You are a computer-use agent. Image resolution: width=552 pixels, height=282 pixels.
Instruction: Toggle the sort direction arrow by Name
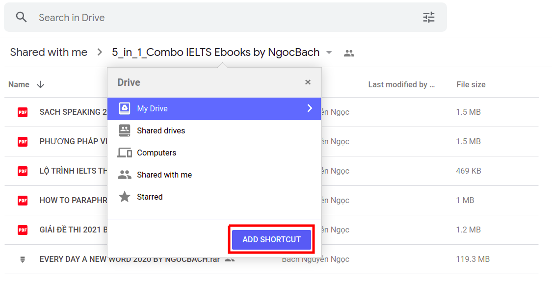(41, 84)
